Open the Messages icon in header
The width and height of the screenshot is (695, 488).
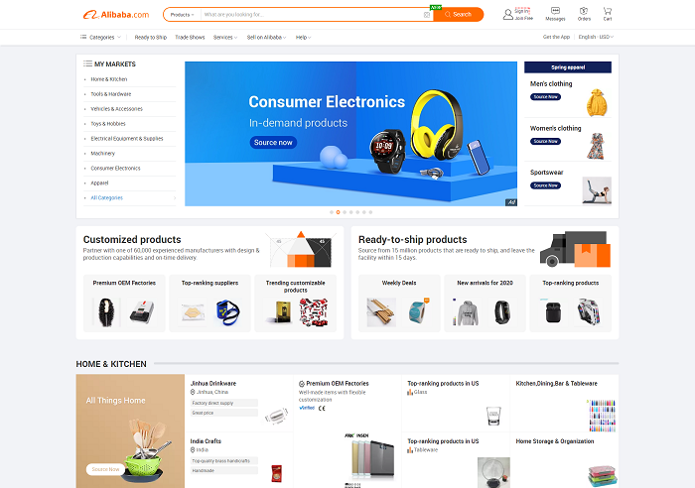click(555, 11)
